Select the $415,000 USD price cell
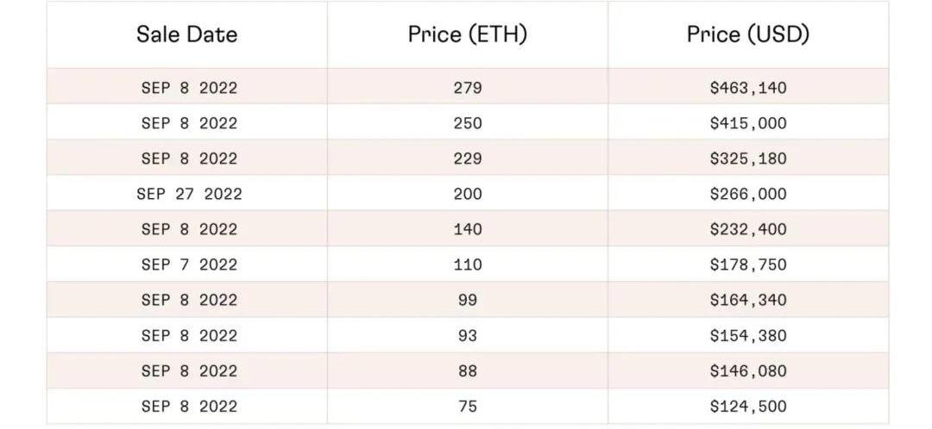This screenshot has height=429, width=932. click(x=747, y=123)
